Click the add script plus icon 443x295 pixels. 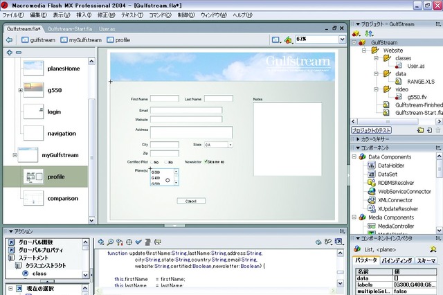101,242
